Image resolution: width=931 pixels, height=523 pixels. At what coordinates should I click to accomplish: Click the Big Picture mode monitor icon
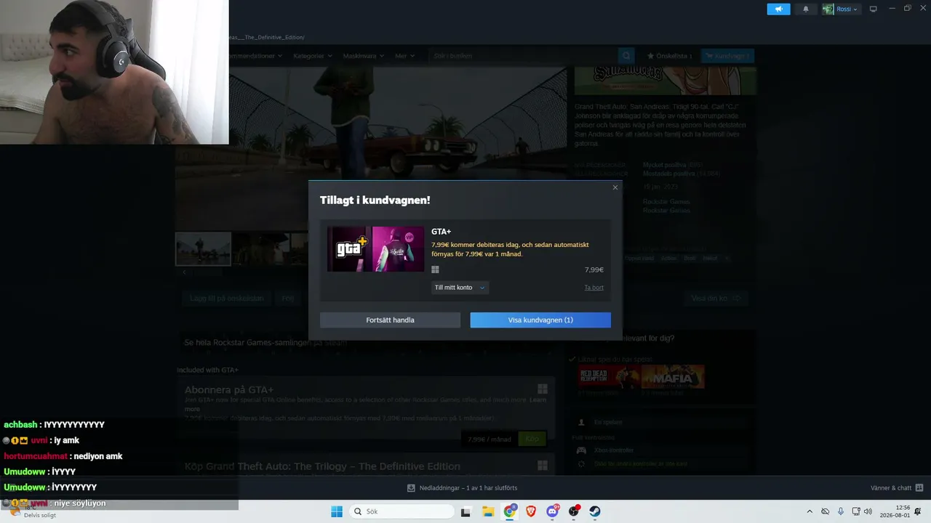874,9
